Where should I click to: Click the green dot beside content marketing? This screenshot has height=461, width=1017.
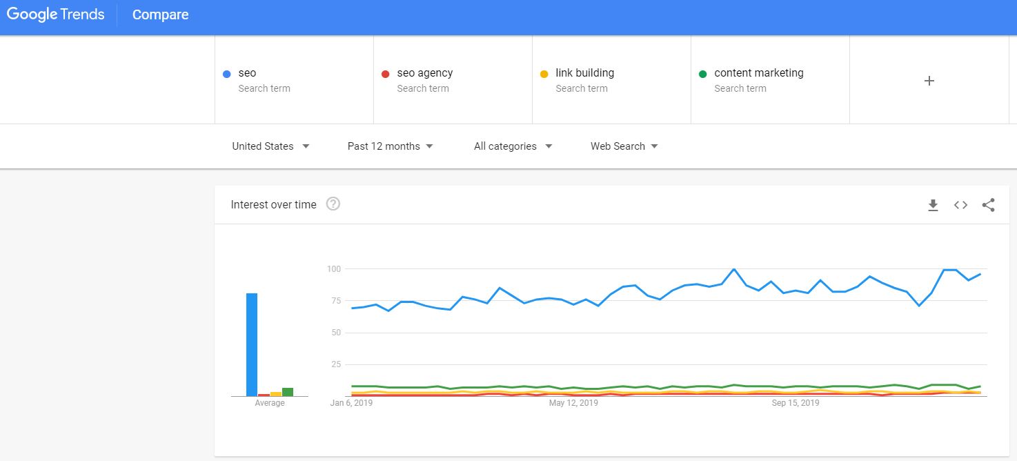[702, 74]
